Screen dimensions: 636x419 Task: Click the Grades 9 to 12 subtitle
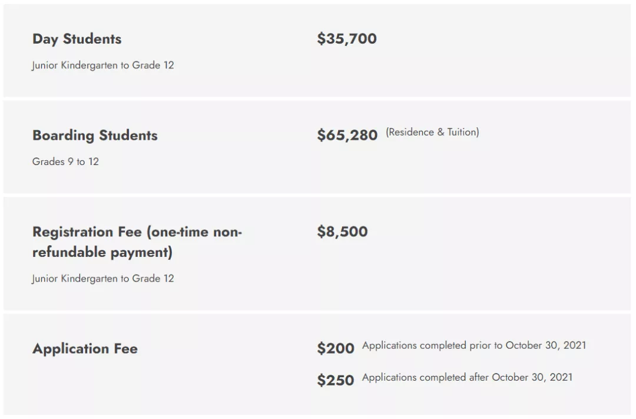65,161
